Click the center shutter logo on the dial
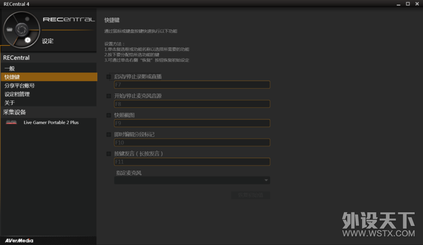 point(21,29)
